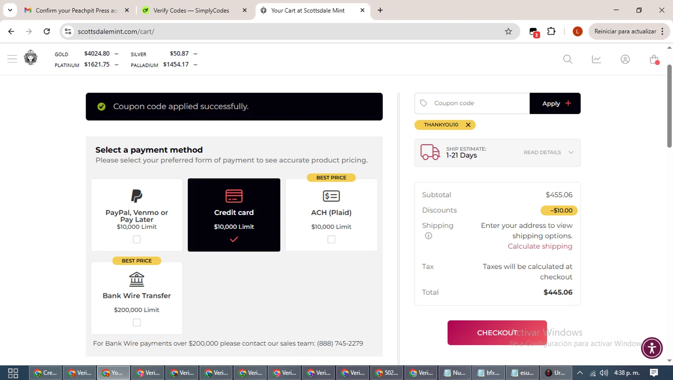Check the ACH (Plaid) payment checkbox
Image resolution: width=673 pixels, height=380 pixels.
331,240
